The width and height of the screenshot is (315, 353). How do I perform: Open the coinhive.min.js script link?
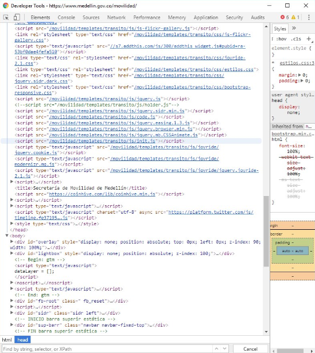click(x=102, y=194)
